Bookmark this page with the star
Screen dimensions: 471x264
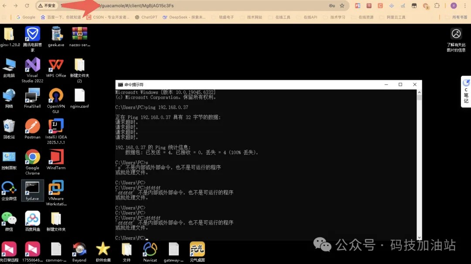[x=342, y=6]
